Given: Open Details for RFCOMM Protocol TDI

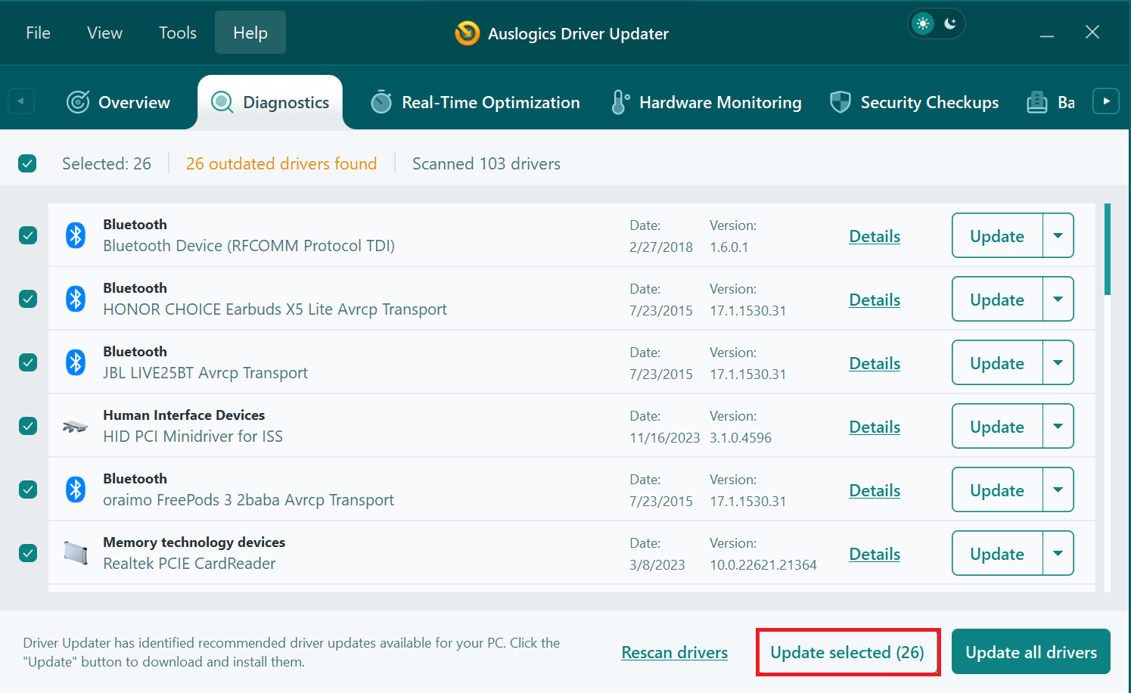Looking at the screenshot, I should (x=875, y=236).
